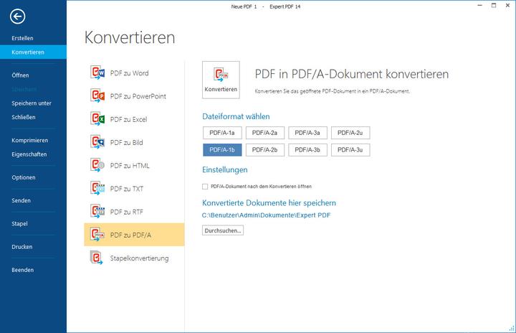Choose Beenden in the sidebar
Screen dimensions: 516x333
(x=23, y=270)
